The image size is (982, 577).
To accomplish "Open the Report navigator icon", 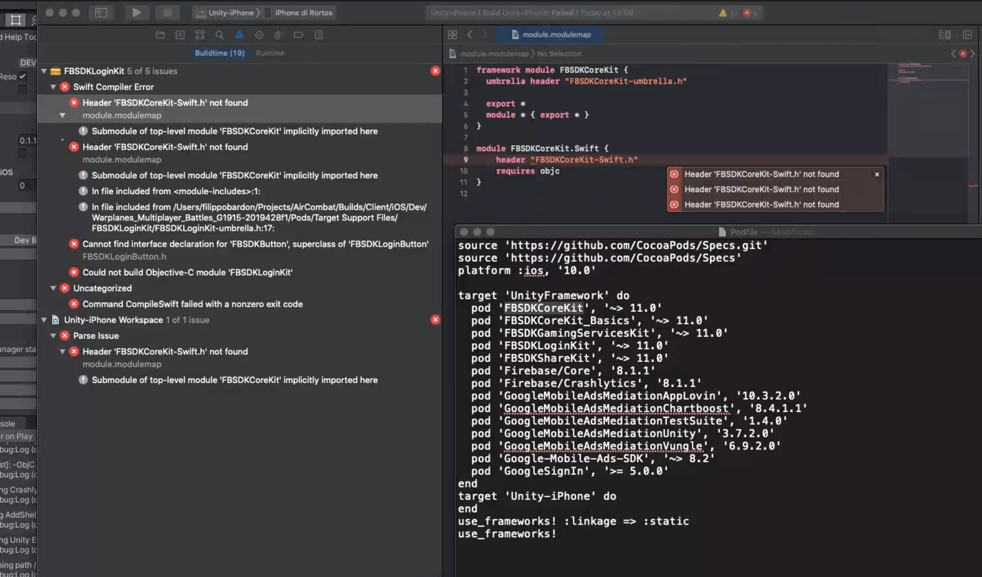I will pos(319,35).
